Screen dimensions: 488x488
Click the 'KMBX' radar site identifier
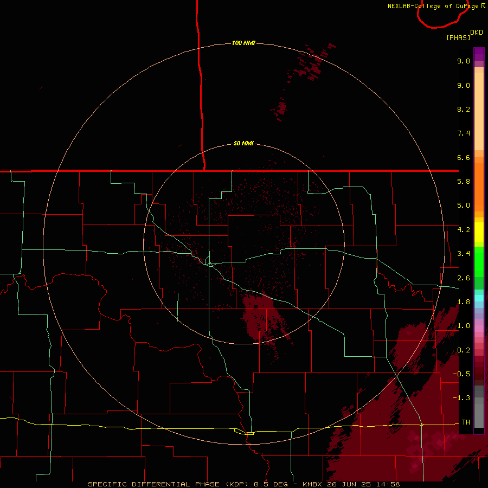pos(312,484)
